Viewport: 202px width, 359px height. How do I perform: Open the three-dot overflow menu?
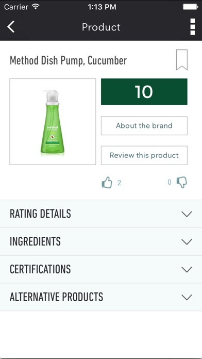tap(193, 27)
